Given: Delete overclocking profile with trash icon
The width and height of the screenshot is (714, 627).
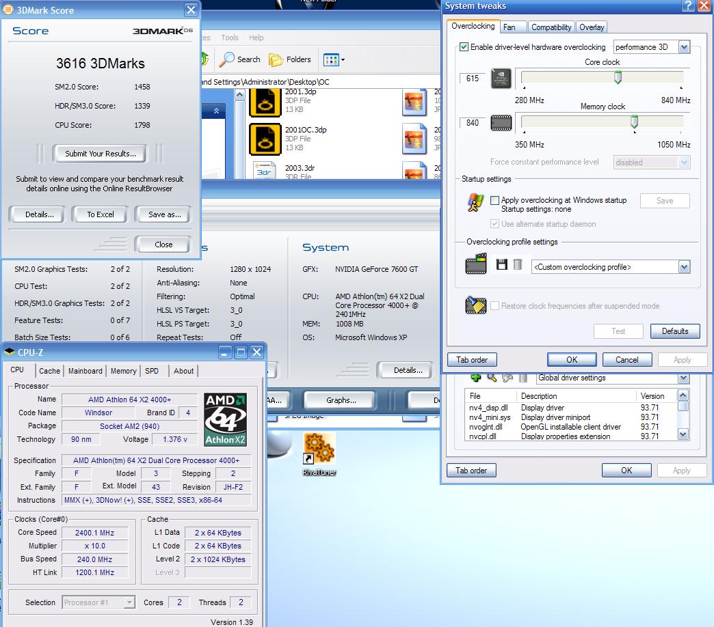Looking at the screenshot, I should pos(518,264).
